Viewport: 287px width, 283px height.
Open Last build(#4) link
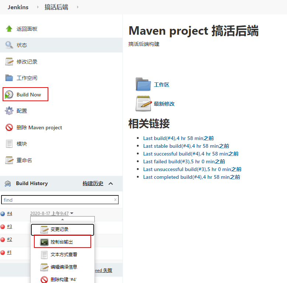(179, 138)
